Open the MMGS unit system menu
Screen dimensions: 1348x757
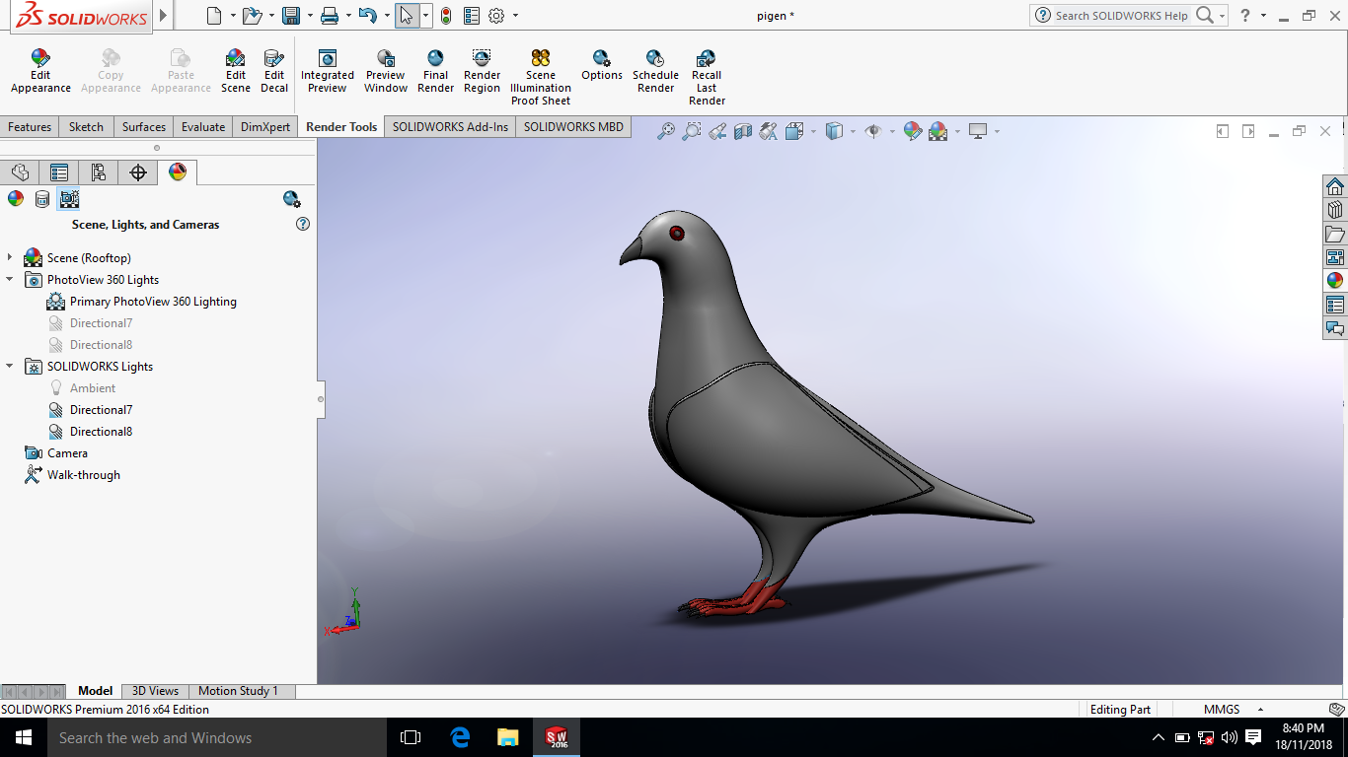point(1233,710)
